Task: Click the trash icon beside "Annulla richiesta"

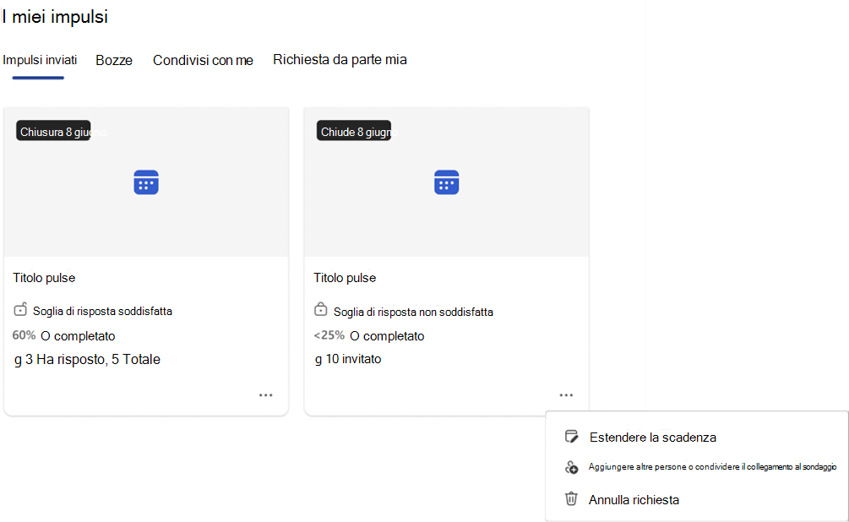Action: pos(571,498)
